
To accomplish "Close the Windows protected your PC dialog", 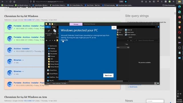I will [114, 28].
